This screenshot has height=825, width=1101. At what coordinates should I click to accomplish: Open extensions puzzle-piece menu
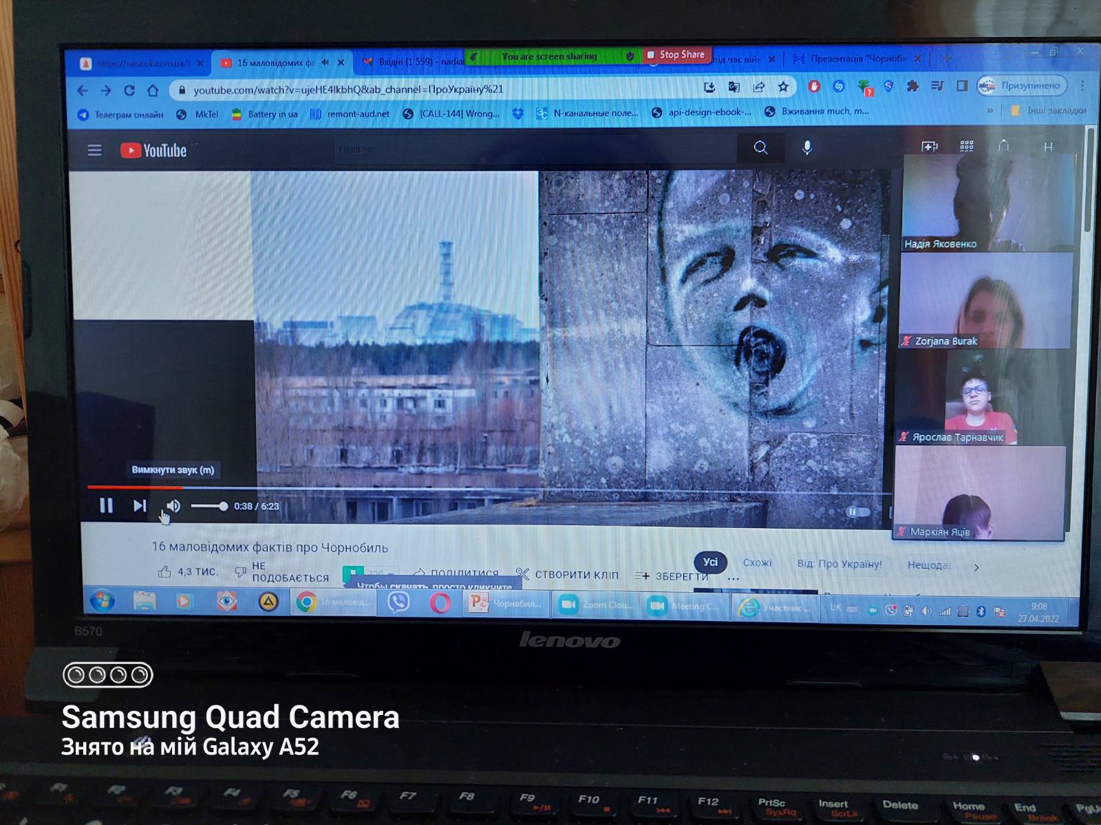(x=912, y=86)
